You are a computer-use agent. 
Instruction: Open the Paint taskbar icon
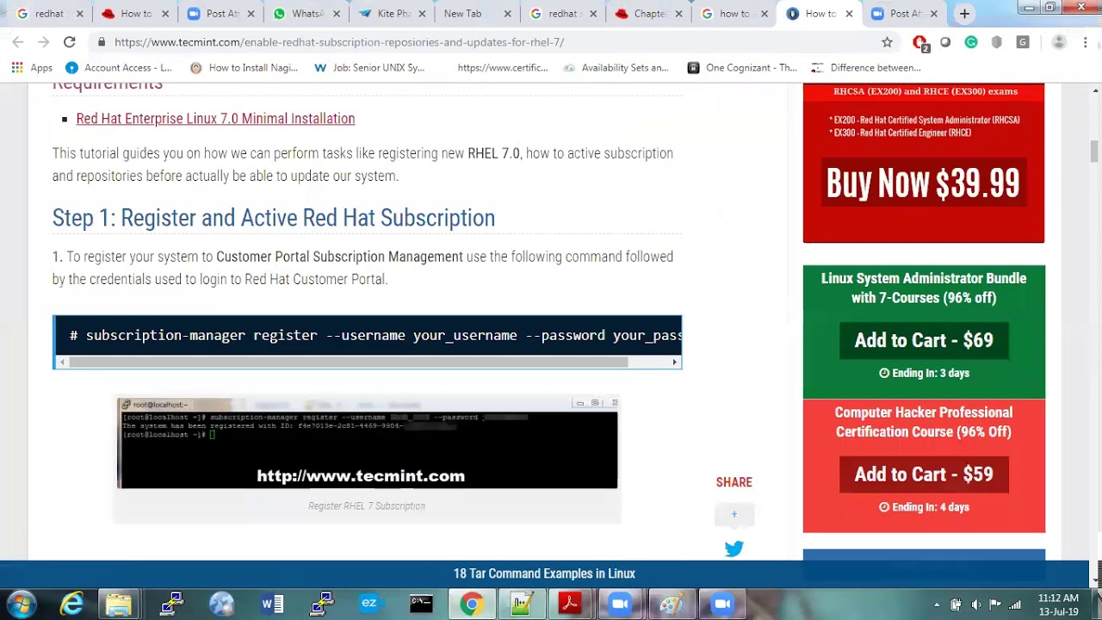click(671, 604)
